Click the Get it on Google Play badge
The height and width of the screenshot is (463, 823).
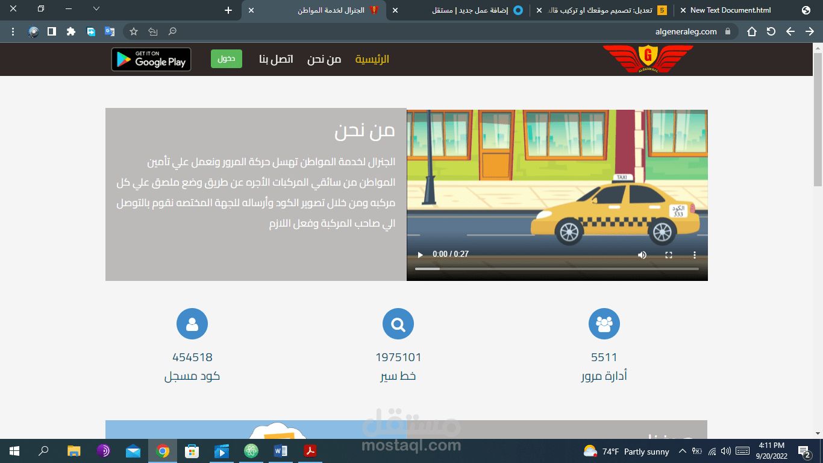(x=151, y=59)
